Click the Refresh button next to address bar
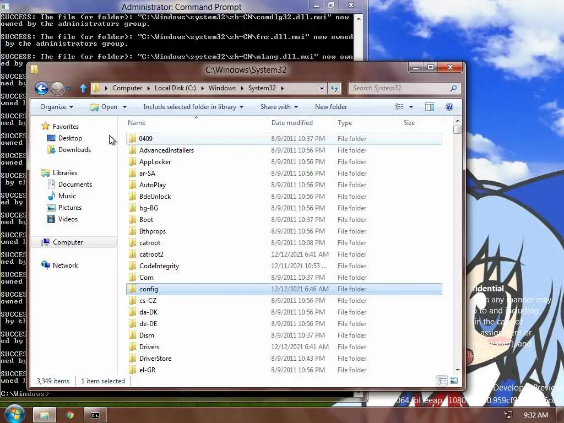 click(x=334, y=88)
